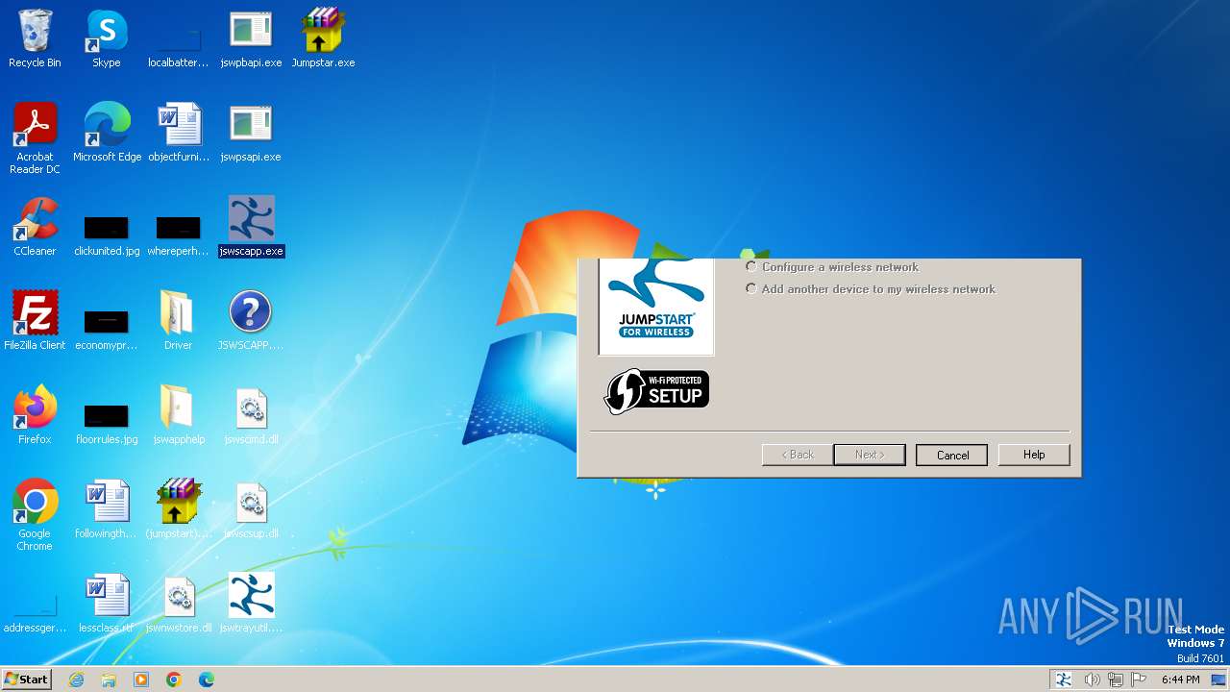The image size is (1230, 692).
Task: Select 'Configure a wireless network' radio option
Action: (751, 267)
